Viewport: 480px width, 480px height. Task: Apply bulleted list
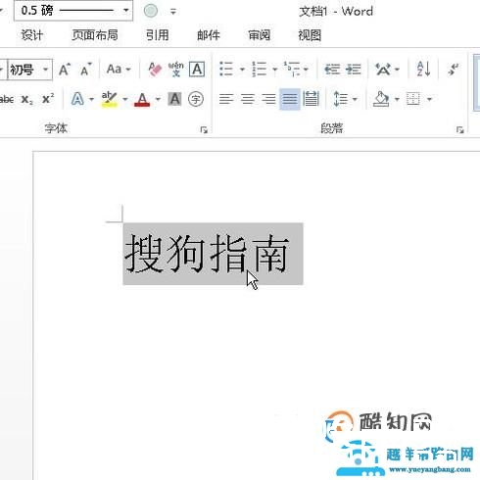coord(226,69)
